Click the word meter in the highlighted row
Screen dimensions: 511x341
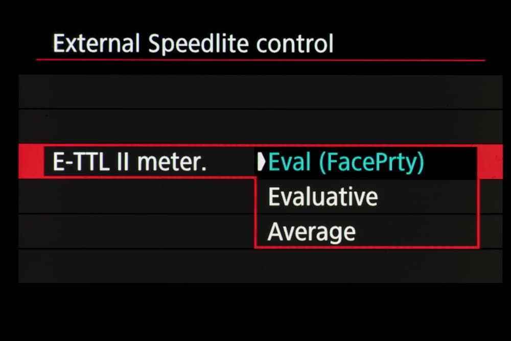point(171,163)
